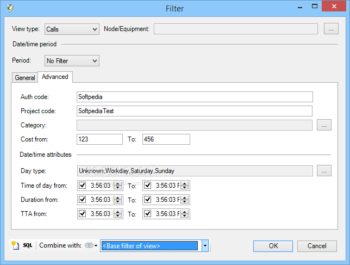Click the Time of day To spinner
The image size is (350, 265).
[x=185, y=186]
